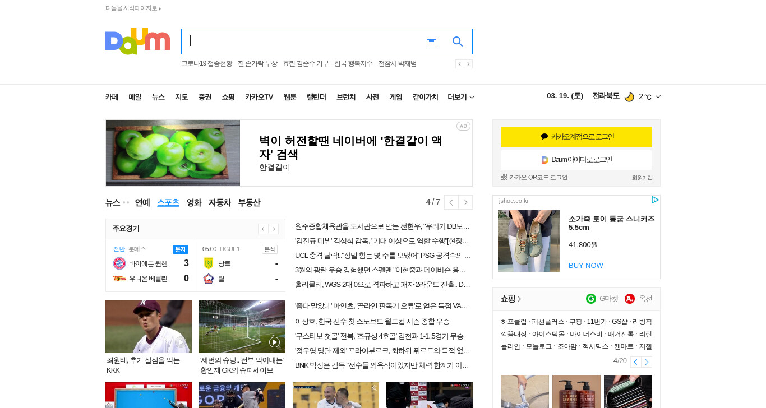This screenshot has width=766, height=408.
Task: Go to next shopping page arrow
Action: point(647,362)
